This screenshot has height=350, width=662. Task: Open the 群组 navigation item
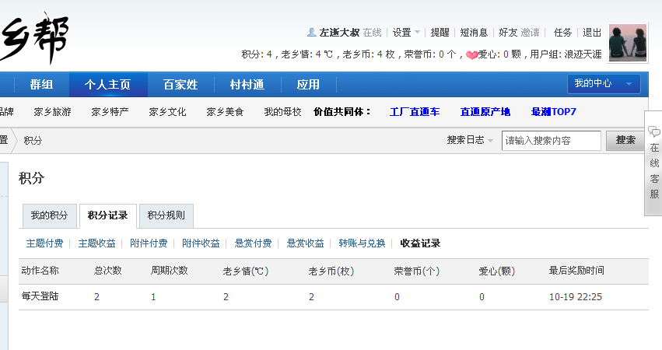coord(41,85)
